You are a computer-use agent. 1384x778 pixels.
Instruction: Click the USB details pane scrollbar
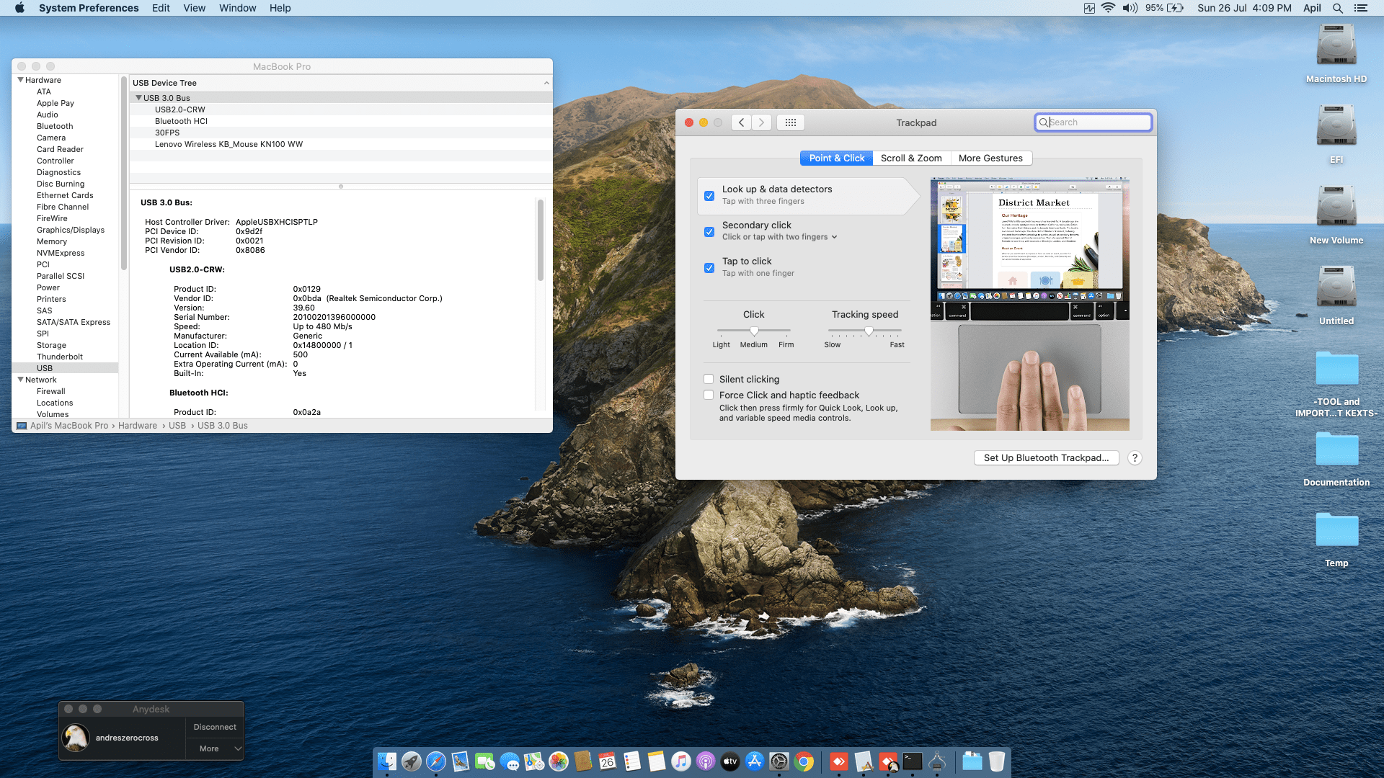click(541, 240)
